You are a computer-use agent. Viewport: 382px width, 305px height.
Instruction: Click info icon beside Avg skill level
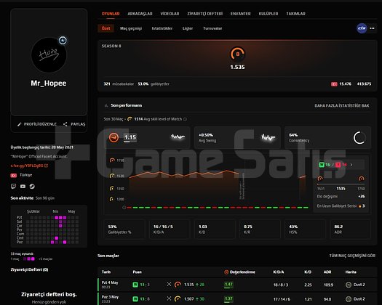pos(185,119)
